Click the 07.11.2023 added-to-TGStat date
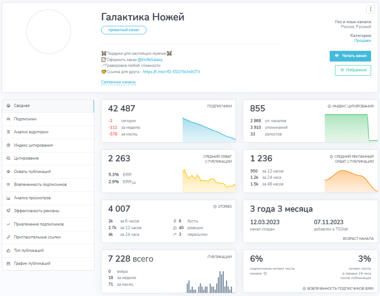The height and width of the screenshot is (296, 380). click(329, 222)
